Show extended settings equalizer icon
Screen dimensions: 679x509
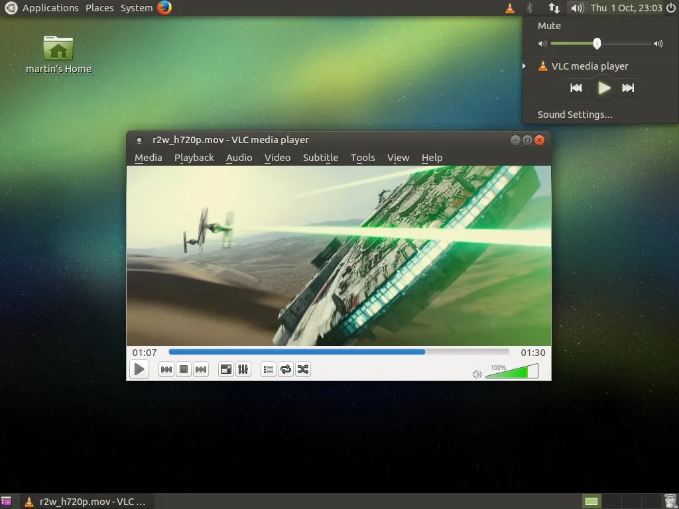pyautogui.click(x=243, y=369)
